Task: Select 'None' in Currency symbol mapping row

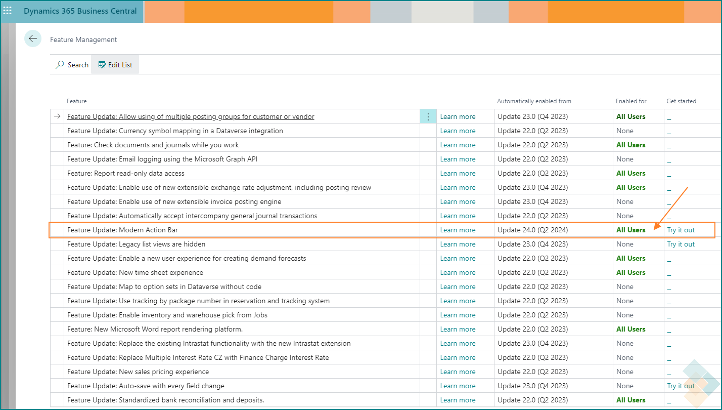Action: [x=625, y=131]
